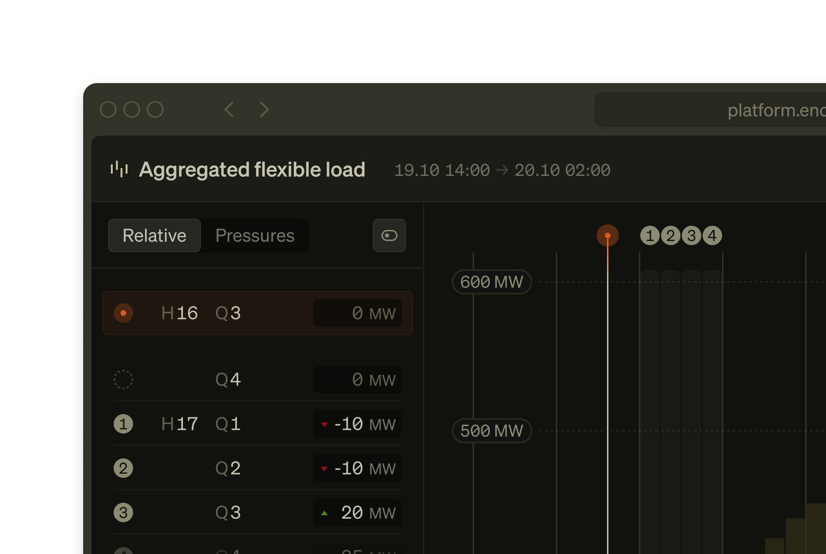Viewport: 826px width, 554px height.
Task: Click the browser forward arrow
Action: (x=264, y=109)
